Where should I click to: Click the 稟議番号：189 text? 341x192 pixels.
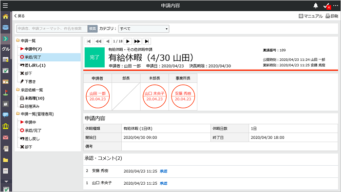pos(274,50)
